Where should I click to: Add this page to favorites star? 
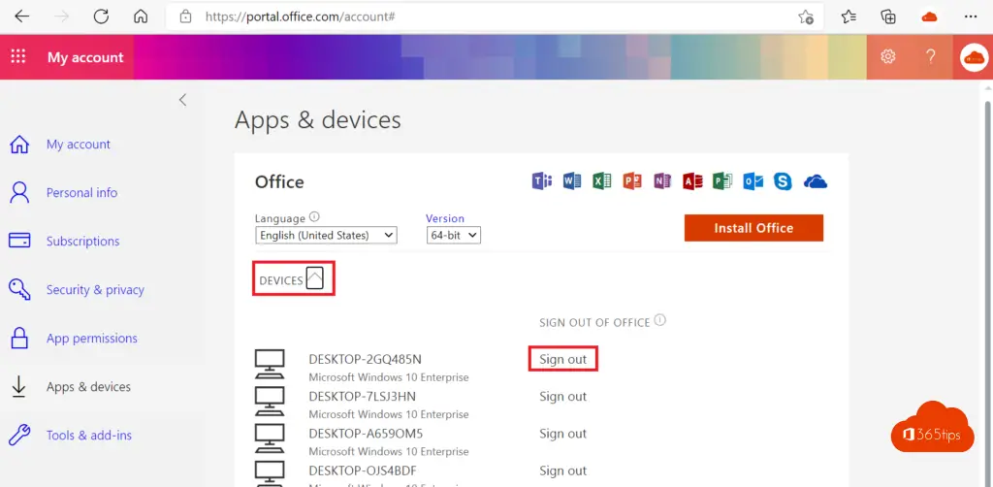tap(805, 16)
